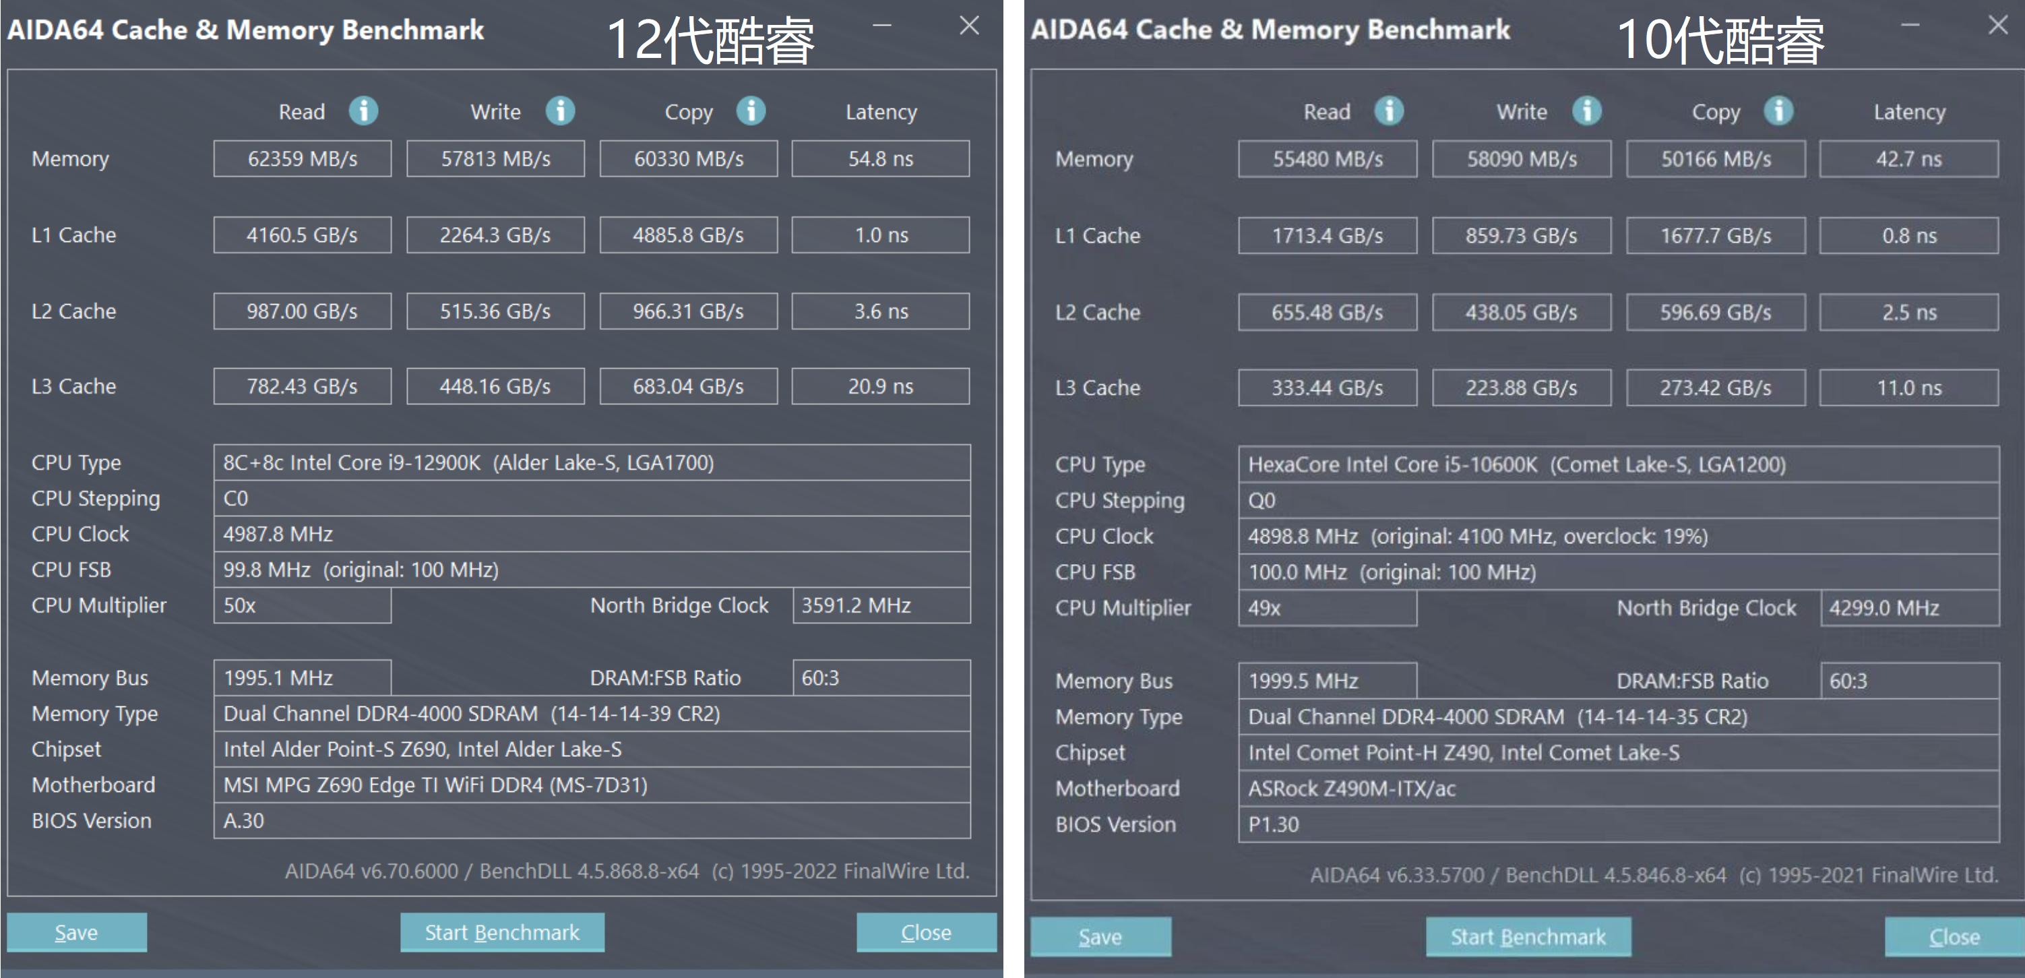This screenshot has width=2025, height=978.
Task: Click the Read info icon in left window
Action: click(x=363, y=111)
